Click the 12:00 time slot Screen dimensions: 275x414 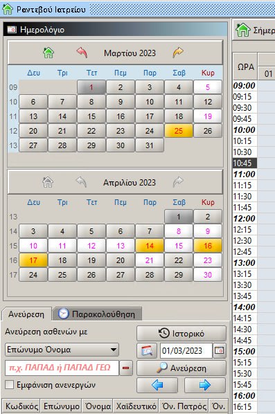click(245, 218)
